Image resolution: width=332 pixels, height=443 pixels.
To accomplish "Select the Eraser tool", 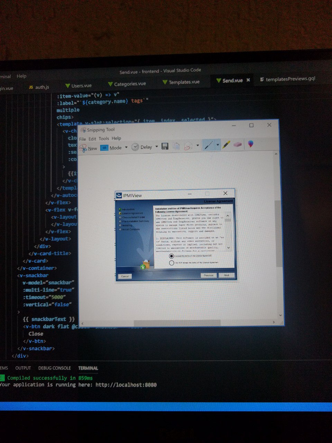I will tap(238, 144).
